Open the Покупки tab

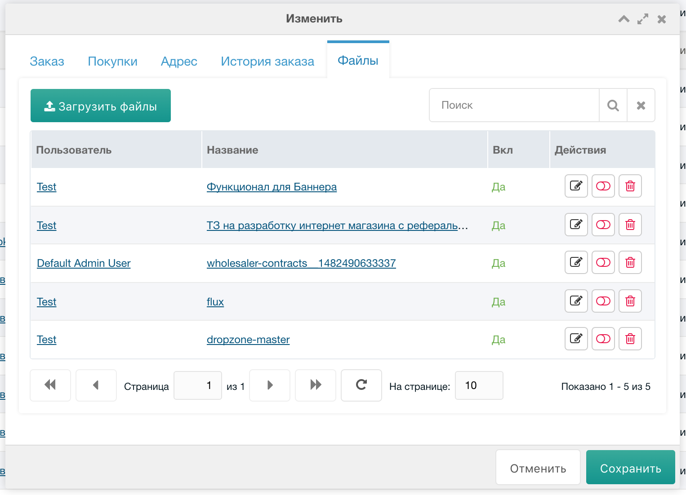click(113, 62)
